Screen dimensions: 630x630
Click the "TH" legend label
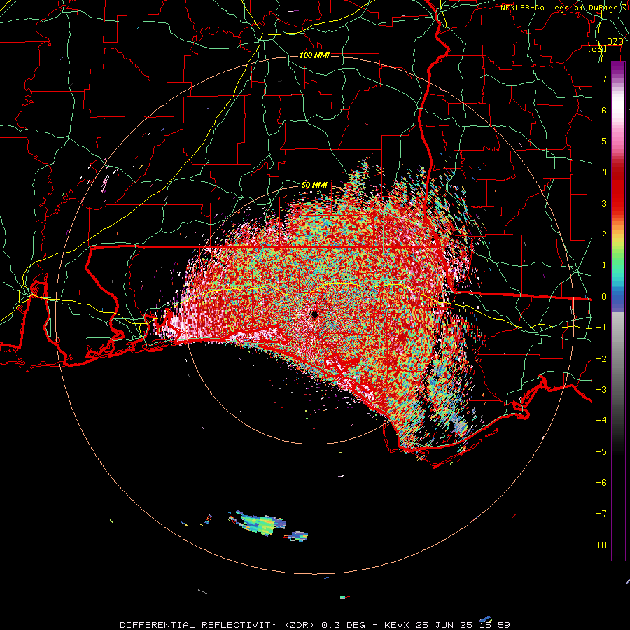[601, 545]
